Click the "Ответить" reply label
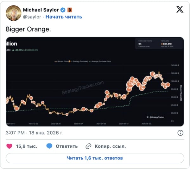 [66, 146]
